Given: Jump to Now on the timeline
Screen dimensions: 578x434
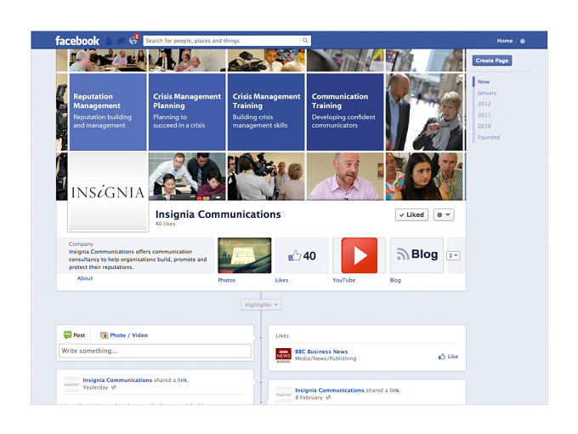Looking at the screenshot, I should [x=484, y=82].
